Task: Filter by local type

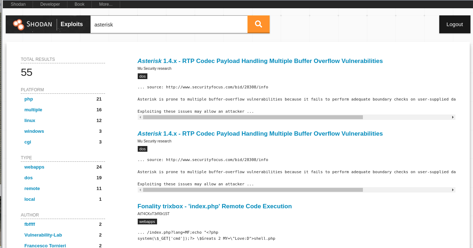Action: [30, 199]
